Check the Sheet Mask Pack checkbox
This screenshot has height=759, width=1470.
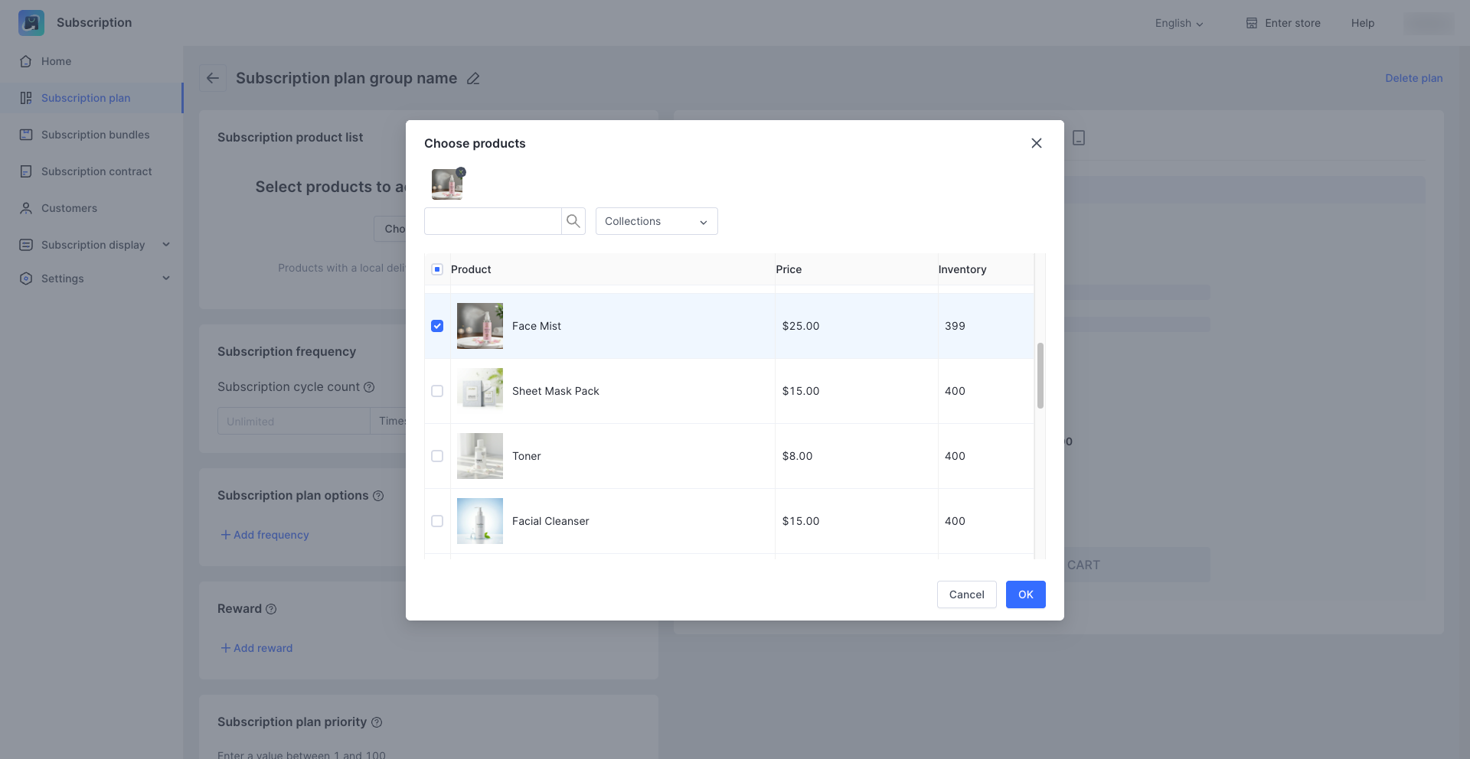(x=437, y=391)
